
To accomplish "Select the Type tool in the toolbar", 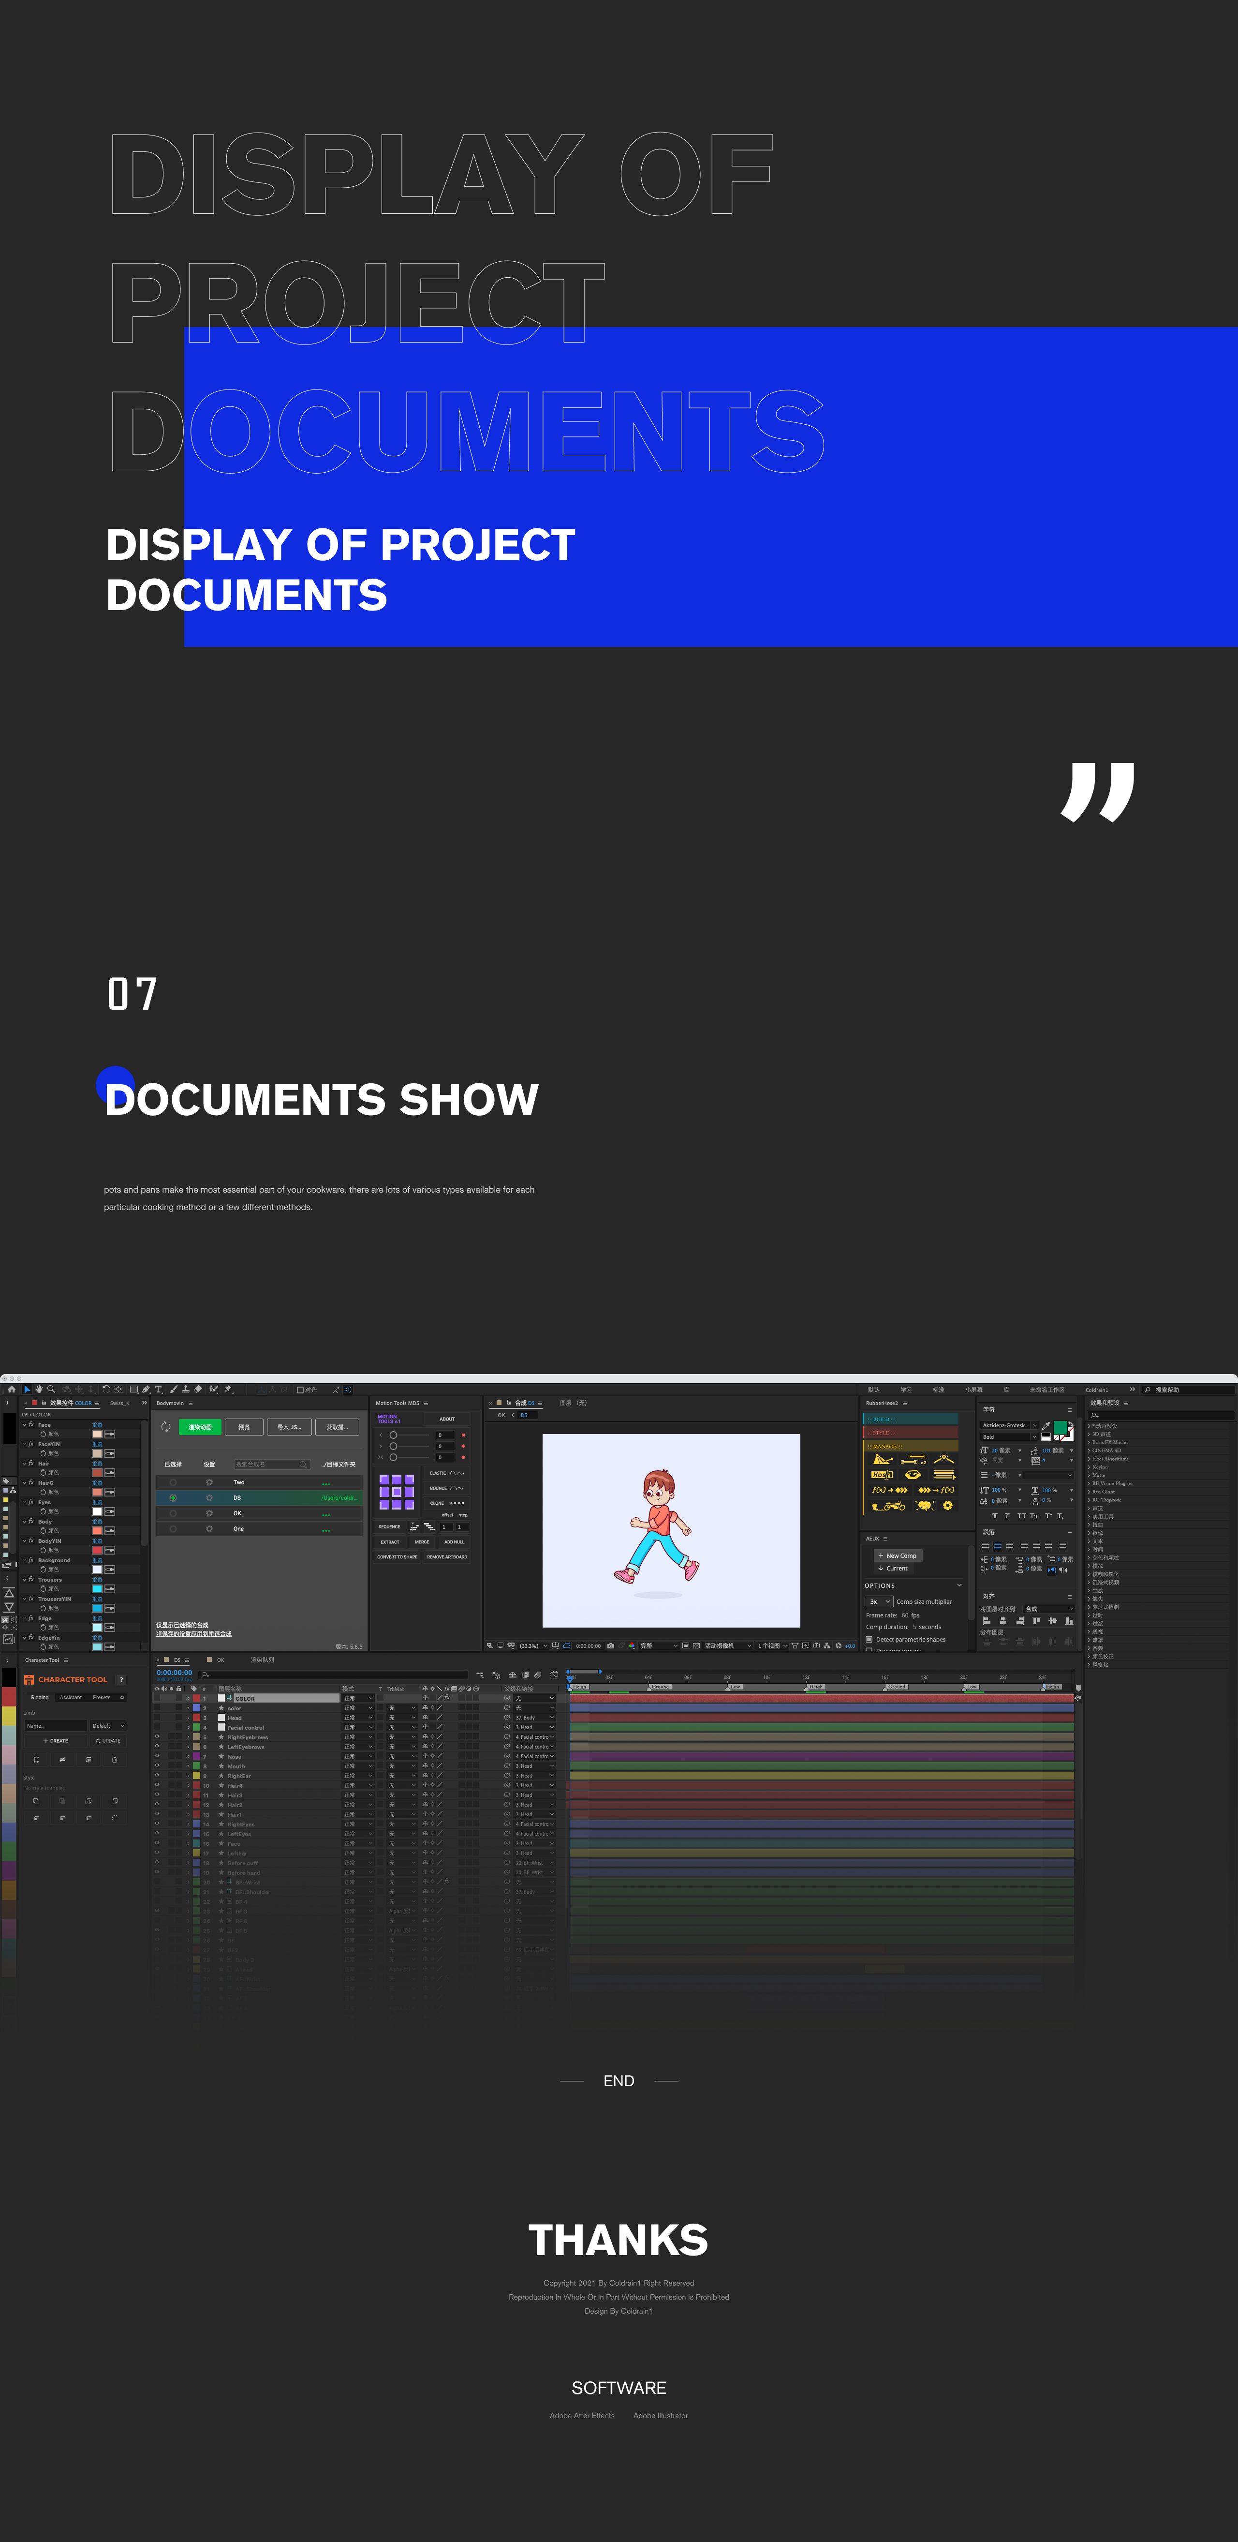I will (158, 1390).
